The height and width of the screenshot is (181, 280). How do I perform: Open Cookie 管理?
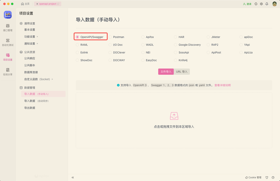[x=253, y=177]
